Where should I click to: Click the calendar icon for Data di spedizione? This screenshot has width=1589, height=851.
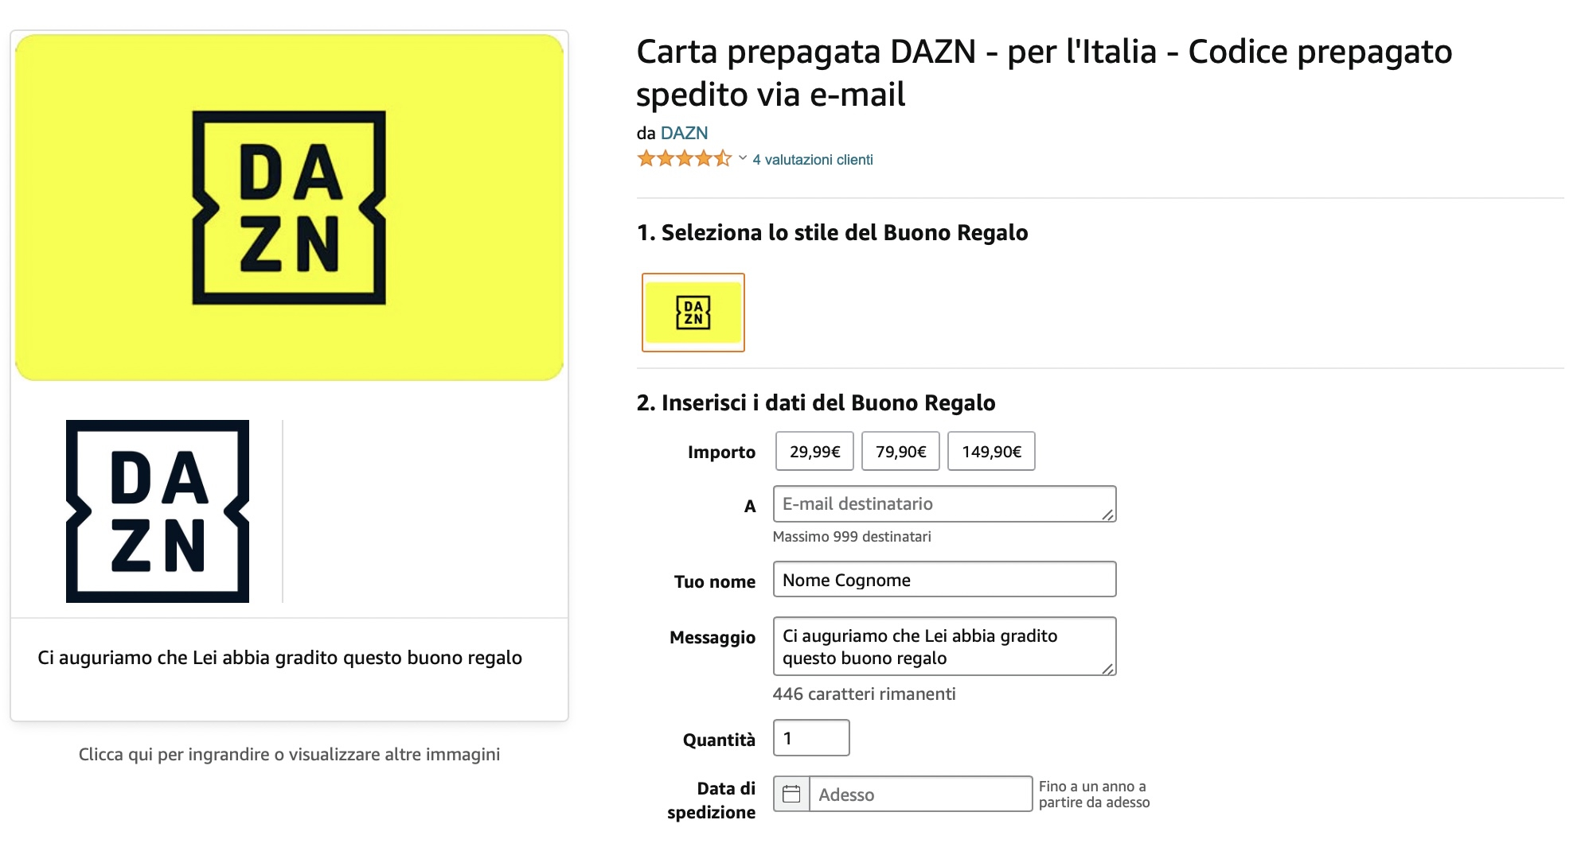click(x=791, y=794)
